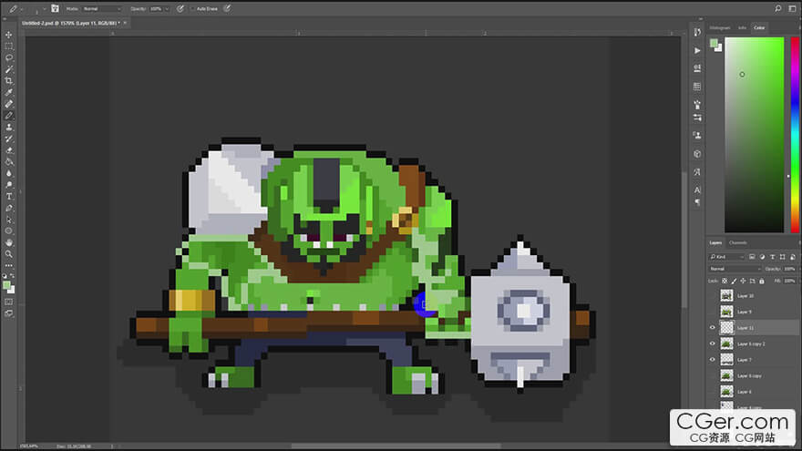Viewport: 802px width, 451px height.
Task: Click the Actions play icon in panel dock
Action: click(697, 51)
